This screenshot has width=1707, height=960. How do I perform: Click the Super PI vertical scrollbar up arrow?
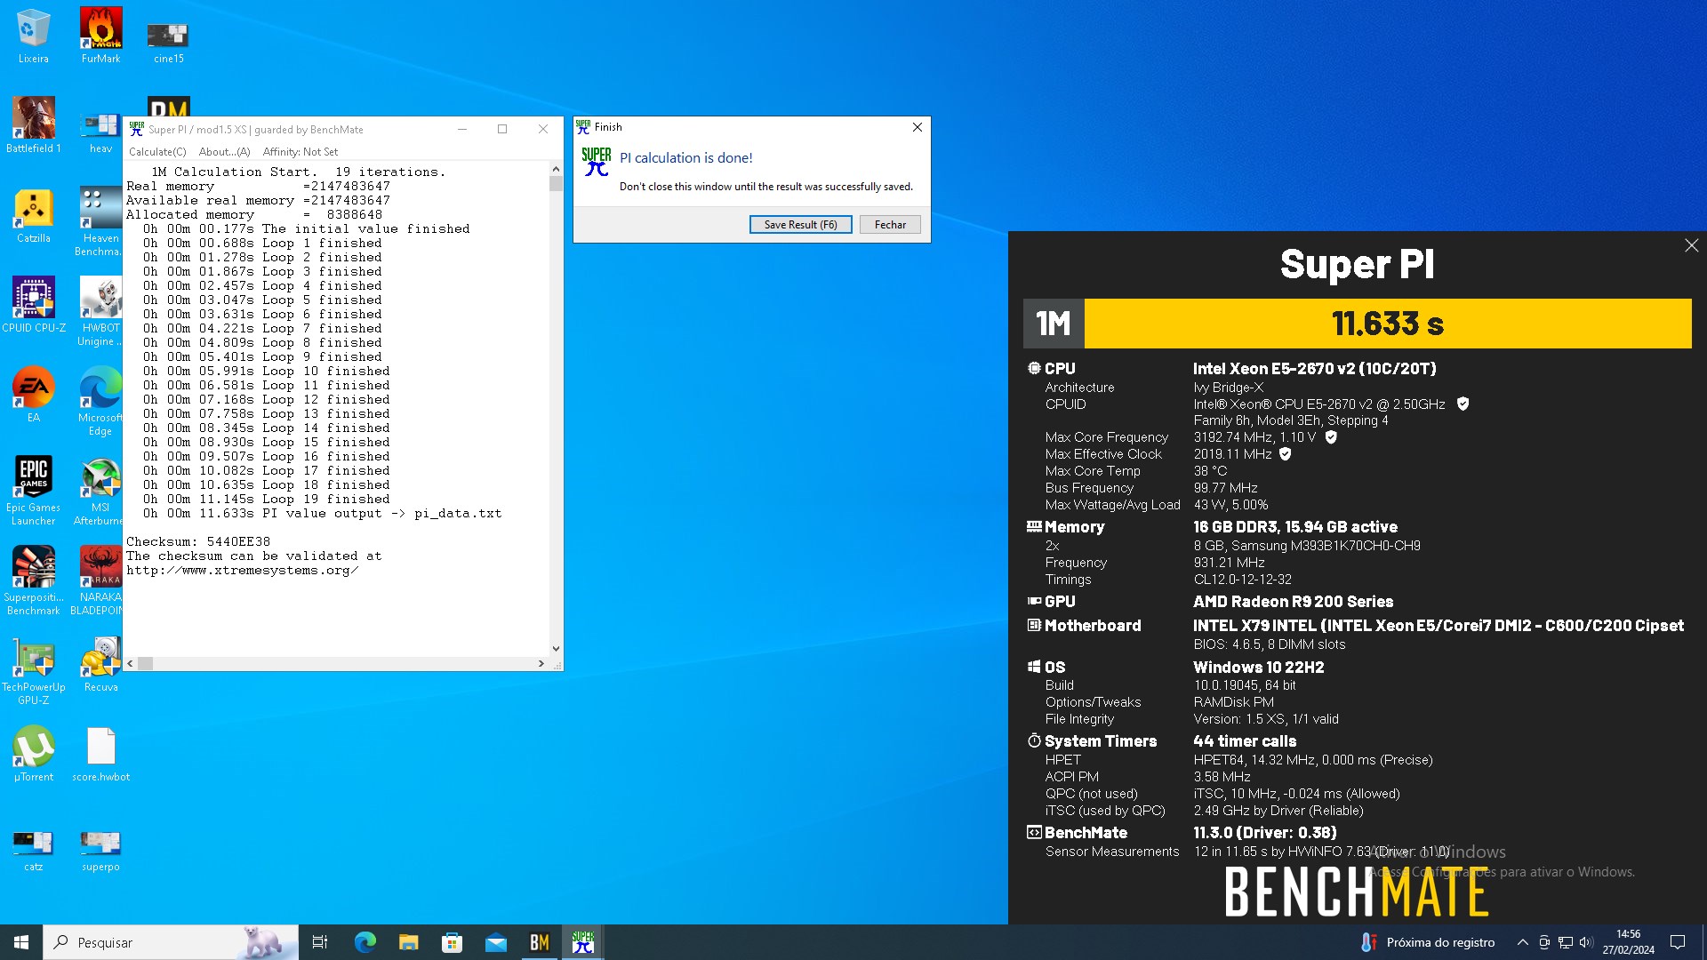(x=556, y=169)
